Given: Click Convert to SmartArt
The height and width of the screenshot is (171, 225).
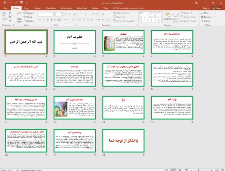Looking at the screenshot, I should coord(125,21).
